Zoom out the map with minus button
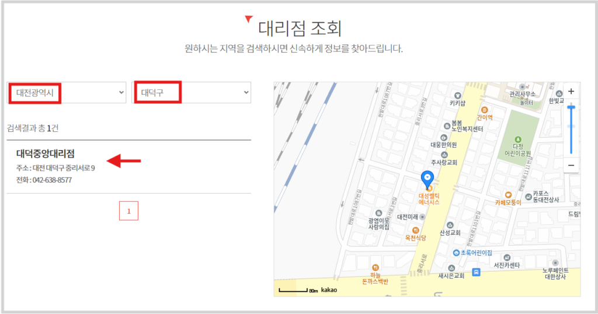Image resolution: width=598 pixels, height=314 pixels. coord(571,165)
